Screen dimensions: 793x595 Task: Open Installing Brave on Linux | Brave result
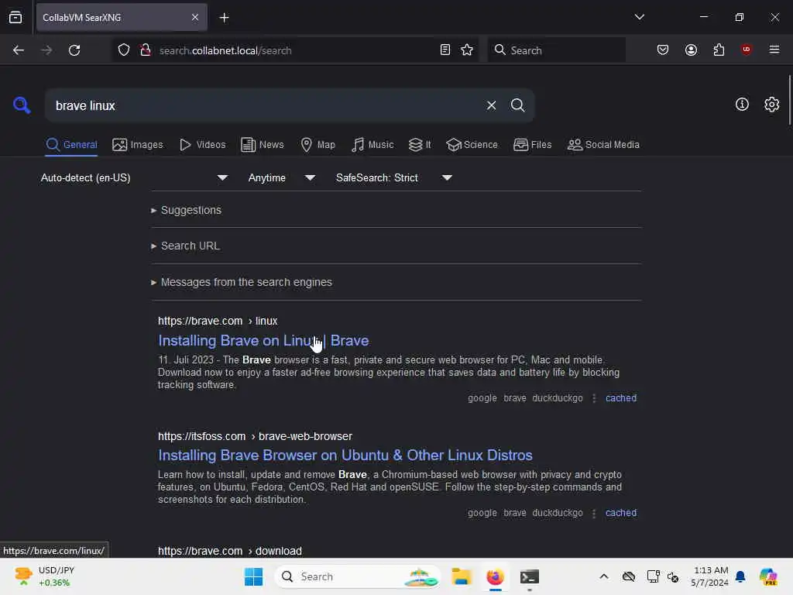tap(263, 341)
